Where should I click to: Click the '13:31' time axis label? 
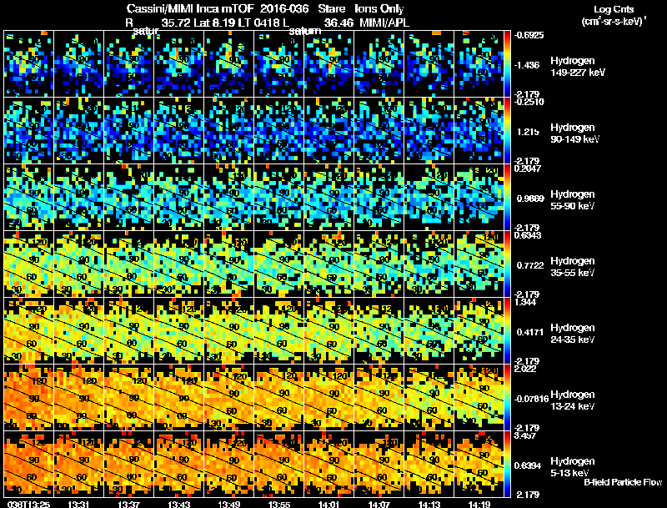point(78,504)
